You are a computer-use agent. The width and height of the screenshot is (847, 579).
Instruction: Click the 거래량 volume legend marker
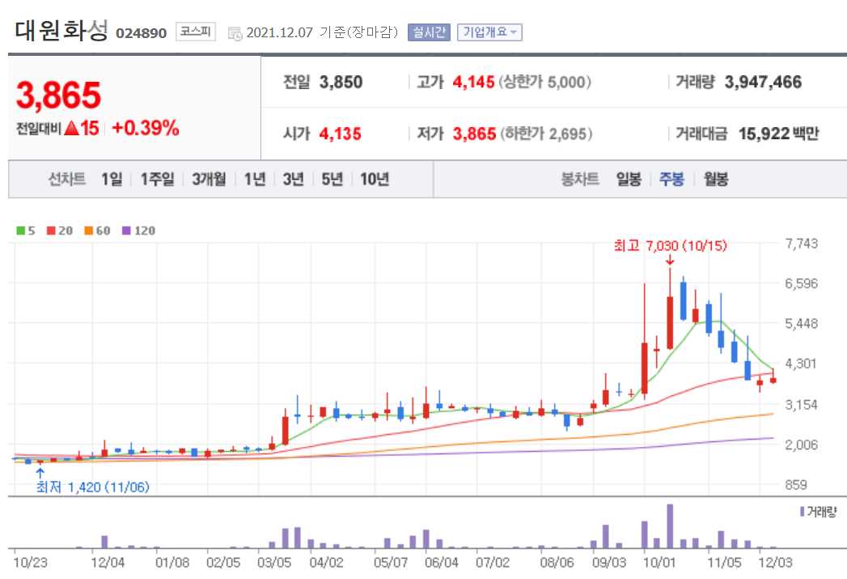tap(803, 512)
